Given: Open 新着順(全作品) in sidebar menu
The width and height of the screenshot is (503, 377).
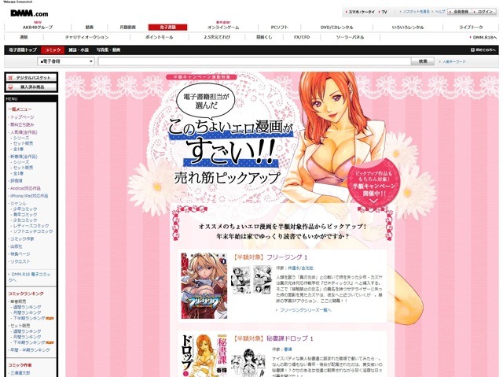Looking at the screenshot, I should pos(24,157).
